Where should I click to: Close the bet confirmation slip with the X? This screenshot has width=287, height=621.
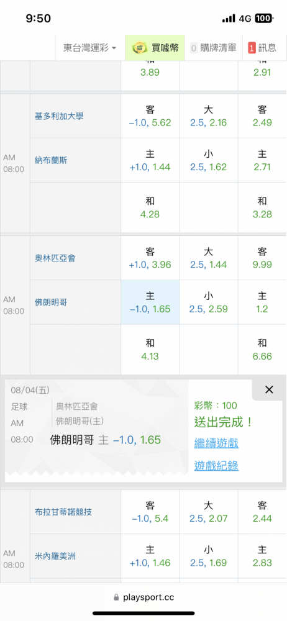pyautogui.click(x=269, y=390)
